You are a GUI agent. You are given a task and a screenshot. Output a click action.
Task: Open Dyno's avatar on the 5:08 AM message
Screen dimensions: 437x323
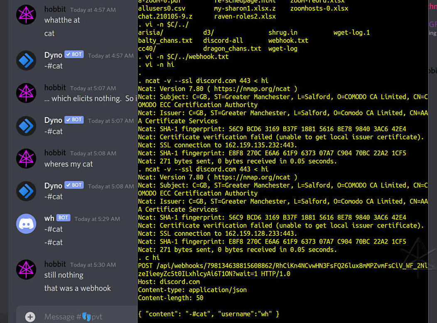[26, 191]
